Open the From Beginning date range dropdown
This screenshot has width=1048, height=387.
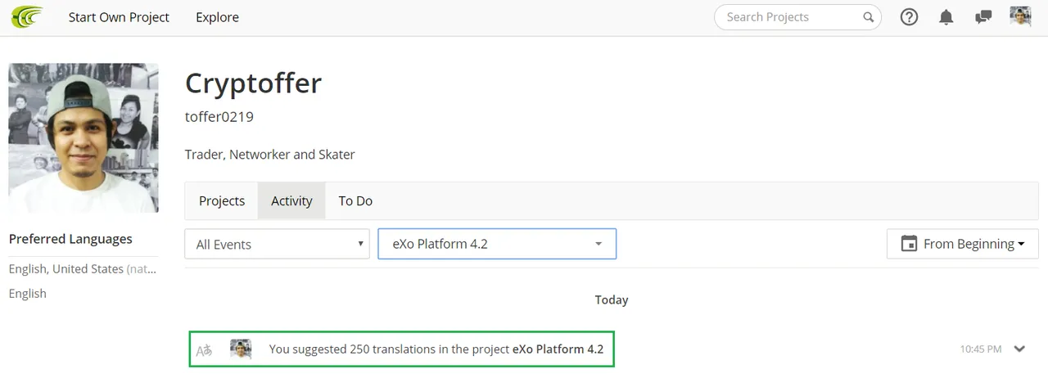[x=963, y=244]
